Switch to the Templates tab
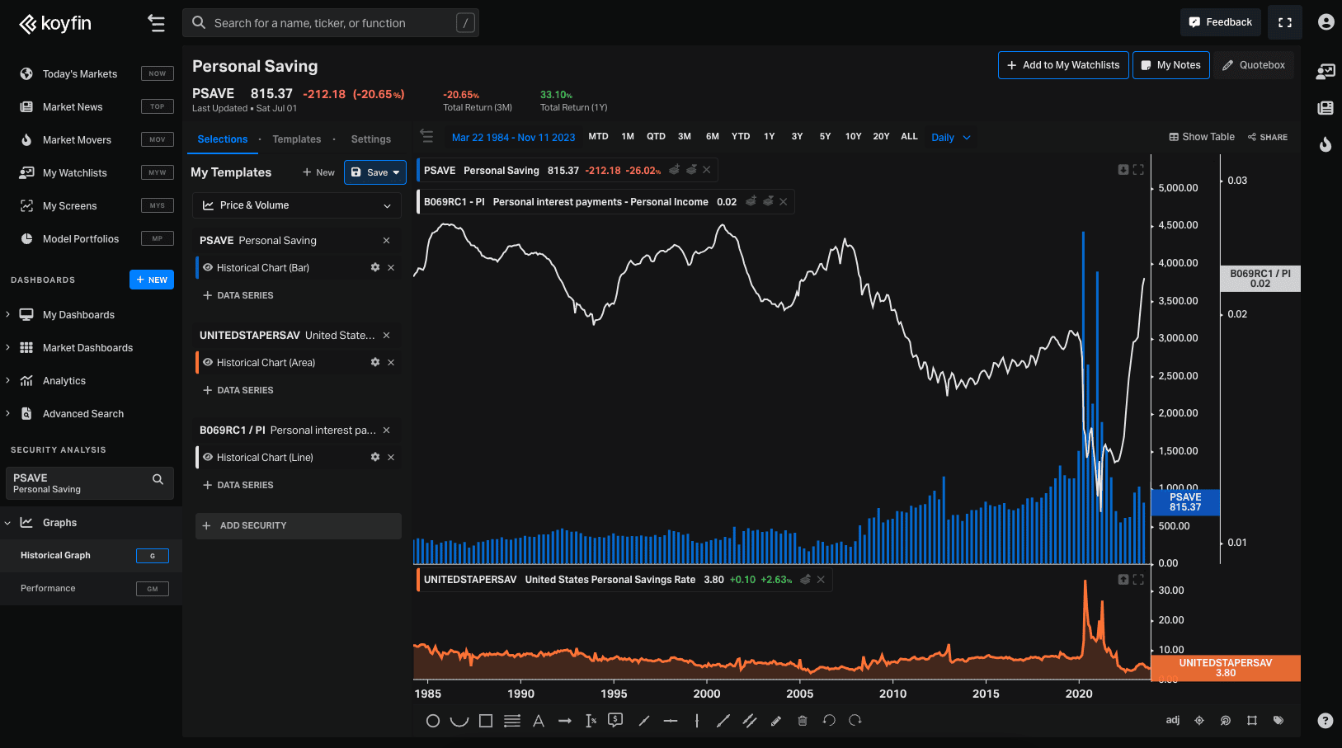1342x748 pixels. (297, 139)
